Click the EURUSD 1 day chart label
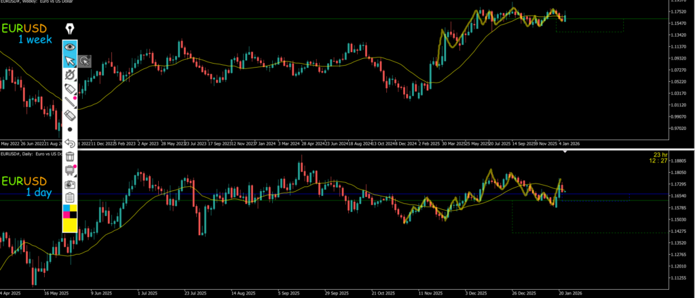695x298 pixels. [x=26, y=186]
